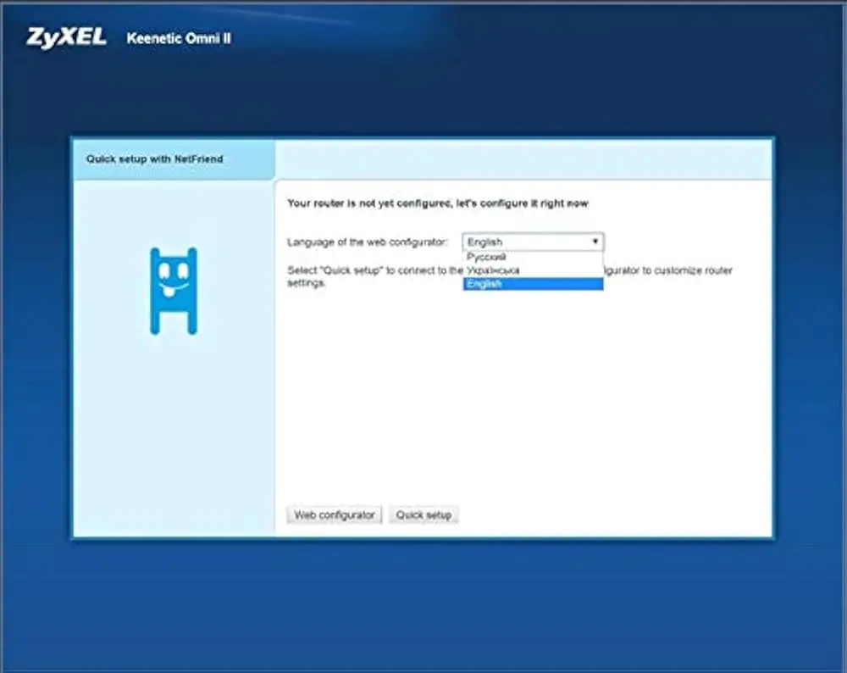This screenshot has height=673, width=847.
Task: Click the light blue sidebar below the mascot
Action: pos(174,432)
